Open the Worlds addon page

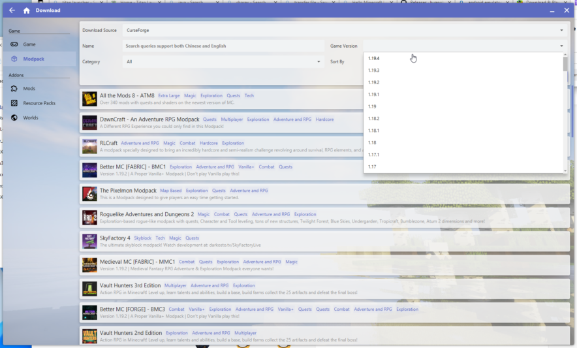(31, 118)
